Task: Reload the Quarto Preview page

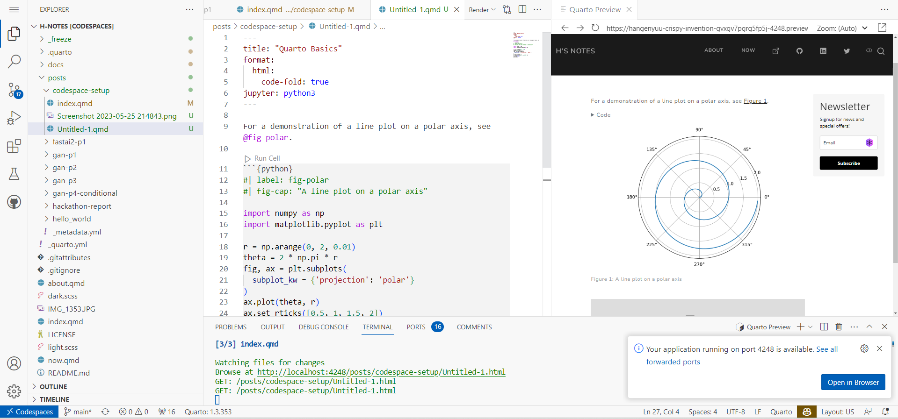Action: [x=595, y=28]
